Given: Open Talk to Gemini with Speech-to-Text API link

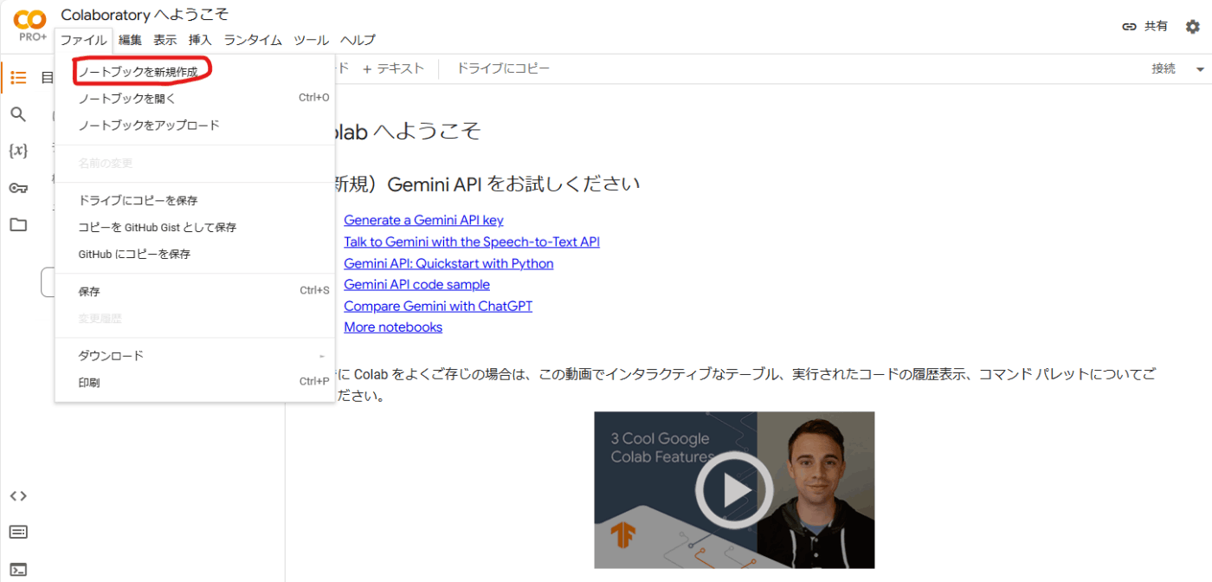Looking at the screenshot, I should (472, 242).
